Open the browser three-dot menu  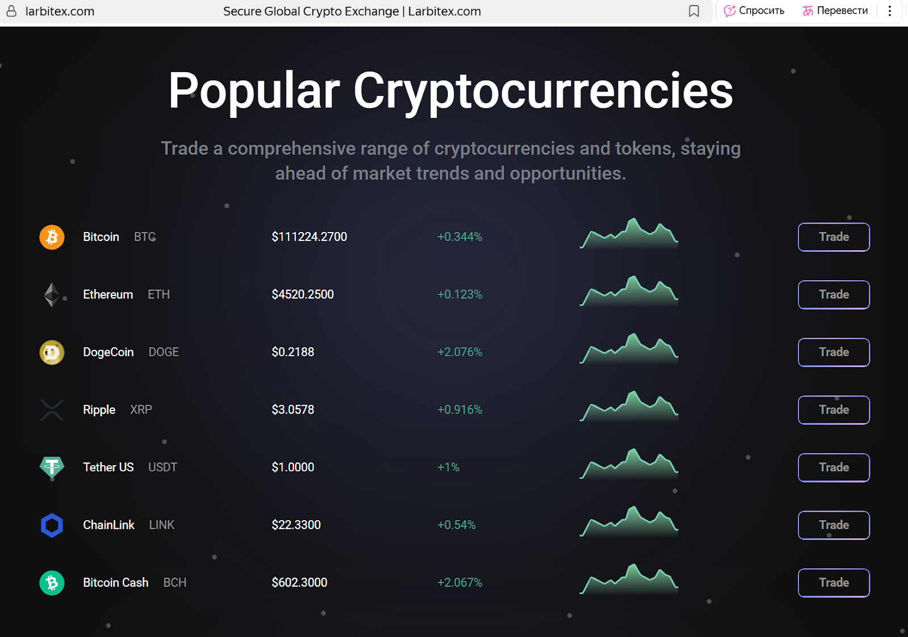click(889, 11)
